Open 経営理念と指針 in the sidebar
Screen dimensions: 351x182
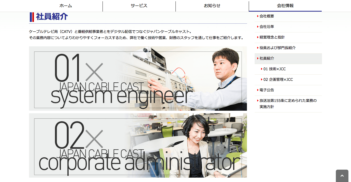(x=288, y=37)
